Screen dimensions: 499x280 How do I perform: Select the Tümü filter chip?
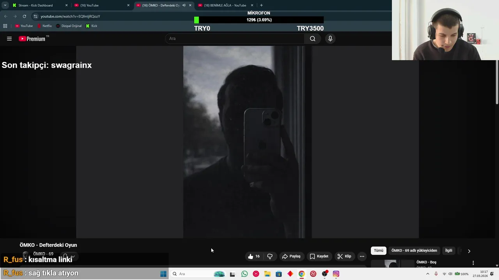coord(379,250)
